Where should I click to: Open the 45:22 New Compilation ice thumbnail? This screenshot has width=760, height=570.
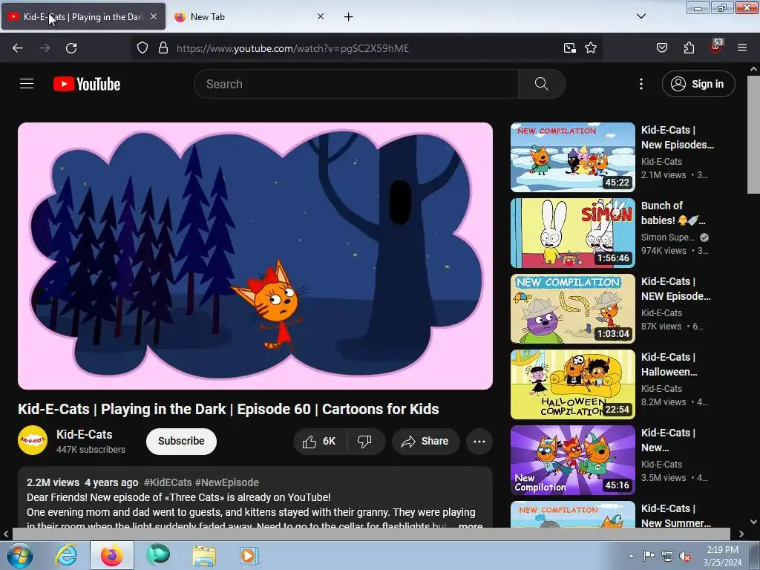(573, 157)
